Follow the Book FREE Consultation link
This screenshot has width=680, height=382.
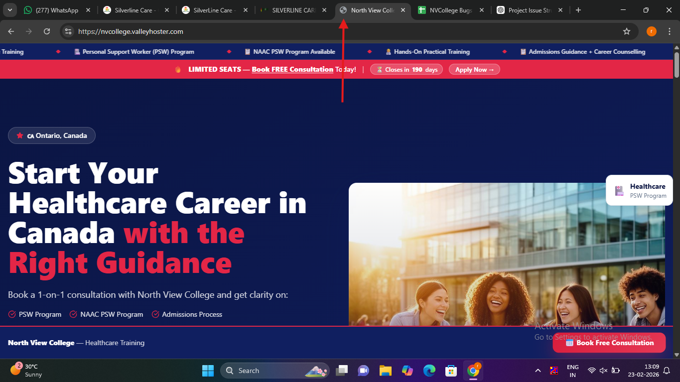tap(292, 70)
